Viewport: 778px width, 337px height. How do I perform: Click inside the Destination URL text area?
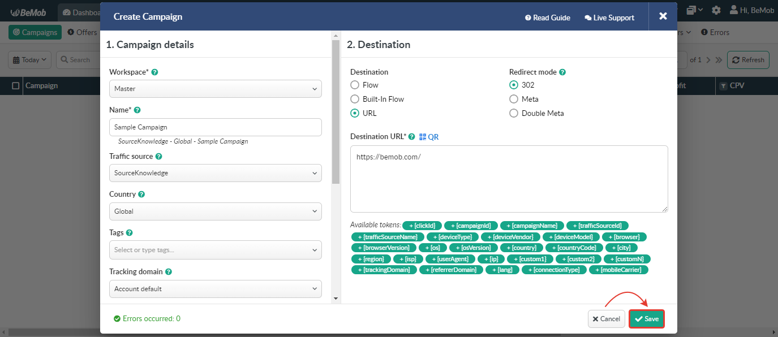(x=508, y=178)
